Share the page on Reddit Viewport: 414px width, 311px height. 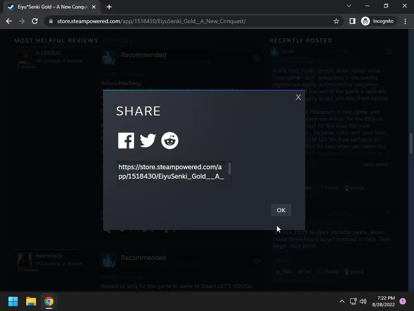pyautogui.click(x=170, y=141)
